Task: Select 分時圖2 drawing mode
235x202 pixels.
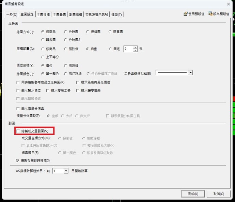Action: point(65,40)
